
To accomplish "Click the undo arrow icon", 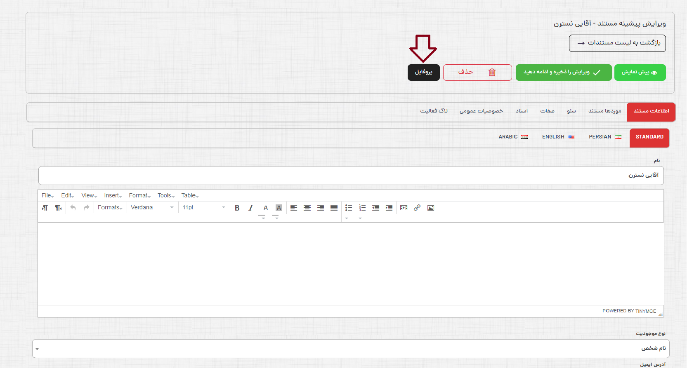I will tap(73, 208).
